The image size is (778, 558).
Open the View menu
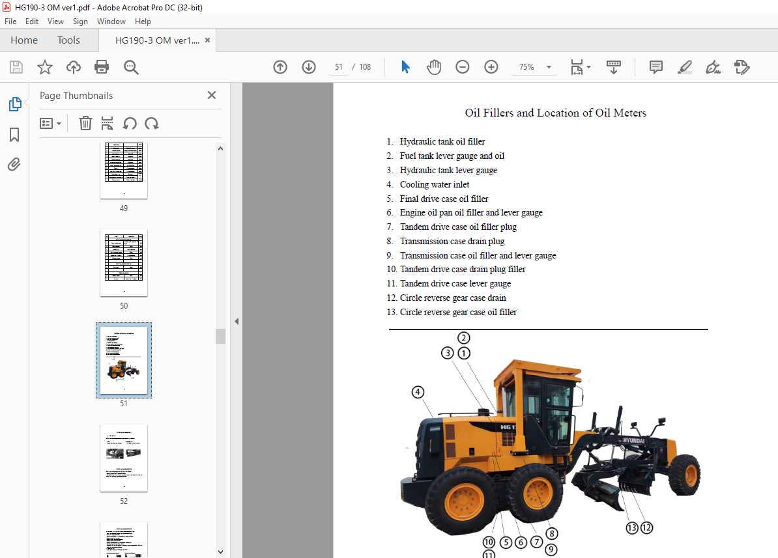tap(55, 21)
